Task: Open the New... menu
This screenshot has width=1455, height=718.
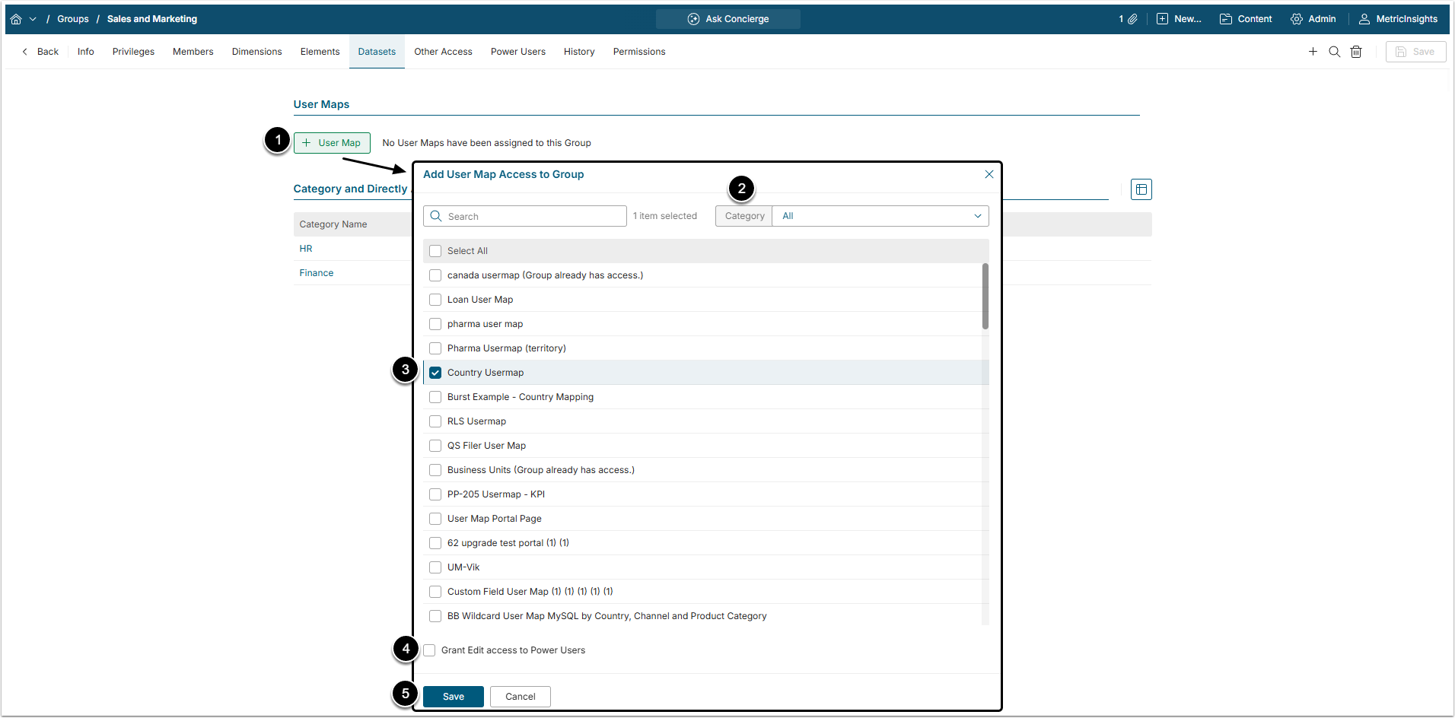Action: point(1179,19)
